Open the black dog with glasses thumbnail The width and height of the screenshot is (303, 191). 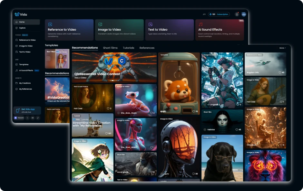pos(222,158)
